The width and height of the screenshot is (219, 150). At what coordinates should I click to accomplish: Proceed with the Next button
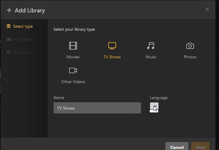200,147
